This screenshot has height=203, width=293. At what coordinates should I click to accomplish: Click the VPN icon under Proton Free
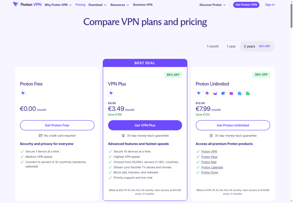click(x=23, y=93)
